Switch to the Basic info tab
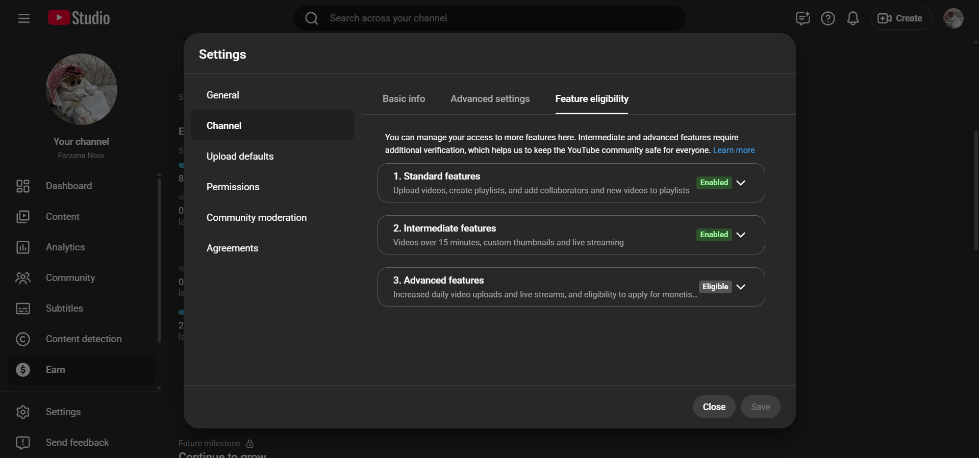This screenshot has width=979, height=458. coord(404,99)
